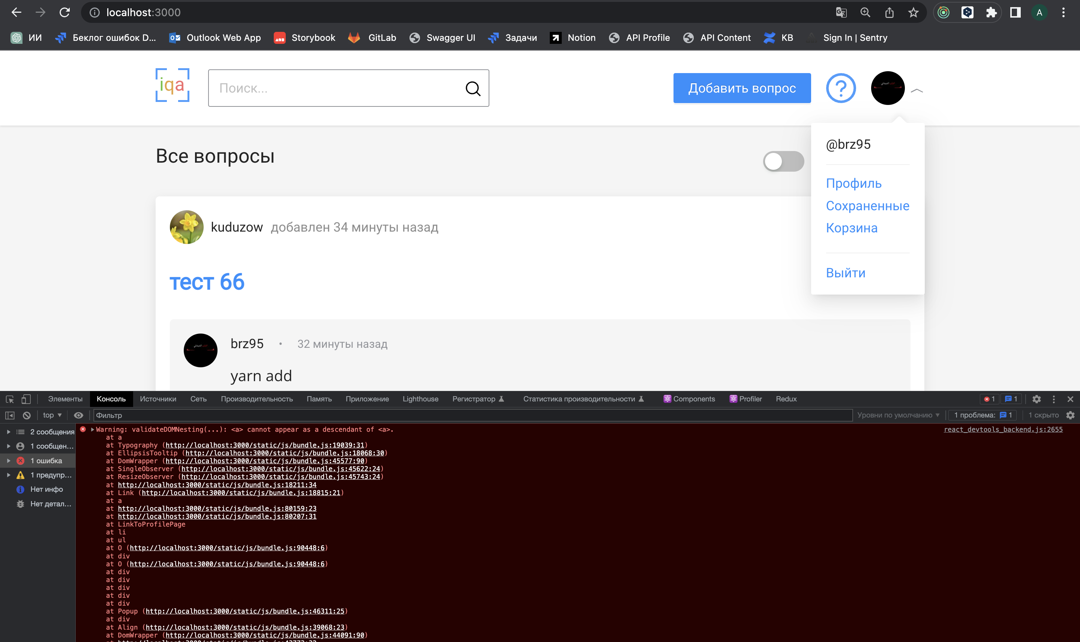The image size is (1080, 642).
Task: Bookmark page with star icon
Action: (x=913, y=12)
